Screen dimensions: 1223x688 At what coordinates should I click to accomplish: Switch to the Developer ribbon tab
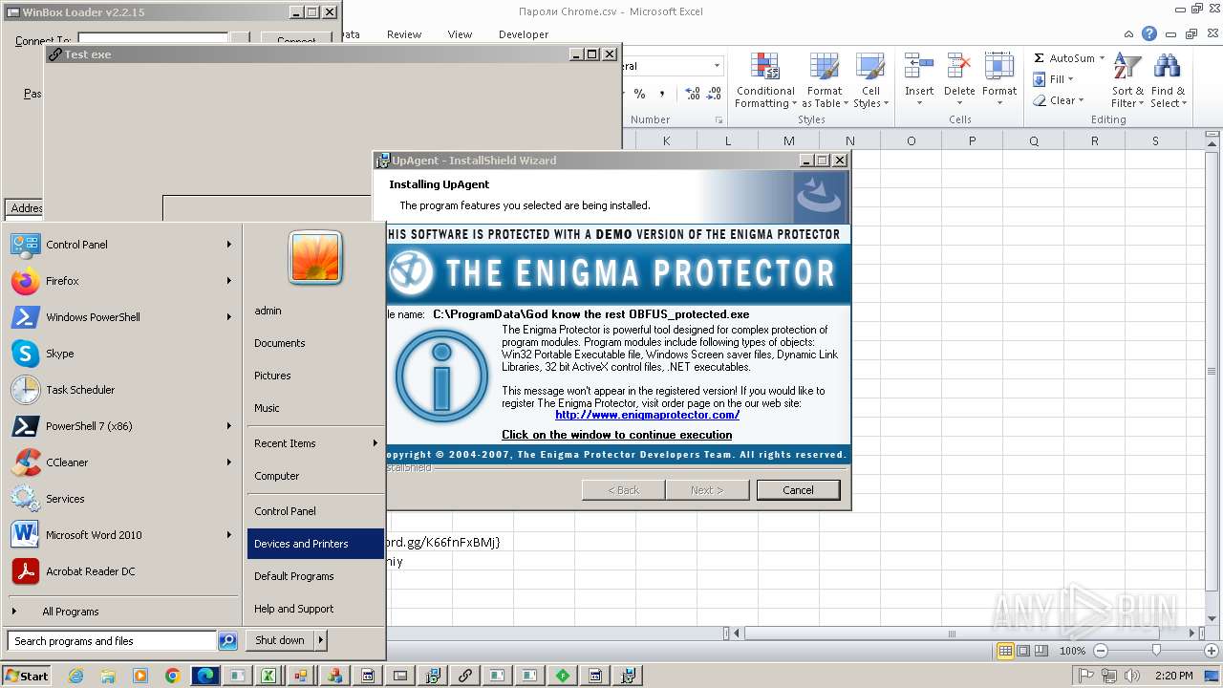click(x=524, y=34)
